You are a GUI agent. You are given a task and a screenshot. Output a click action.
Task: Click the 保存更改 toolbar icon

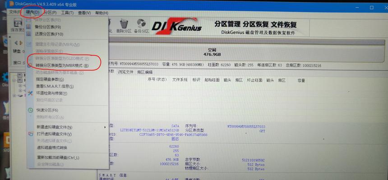[x=18, y=23]
